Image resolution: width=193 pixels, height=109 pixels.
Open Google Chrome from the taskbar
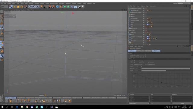[x=27, y=107]
